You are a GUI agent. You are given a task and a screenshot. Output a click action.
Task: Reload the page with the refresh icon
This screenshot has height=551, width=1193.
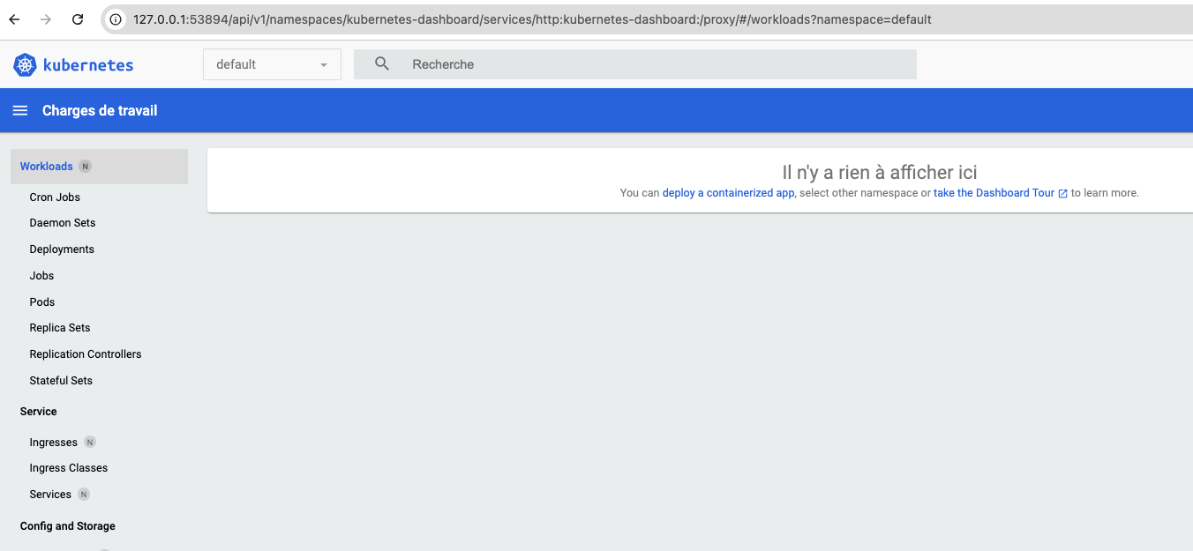[78, 19]
